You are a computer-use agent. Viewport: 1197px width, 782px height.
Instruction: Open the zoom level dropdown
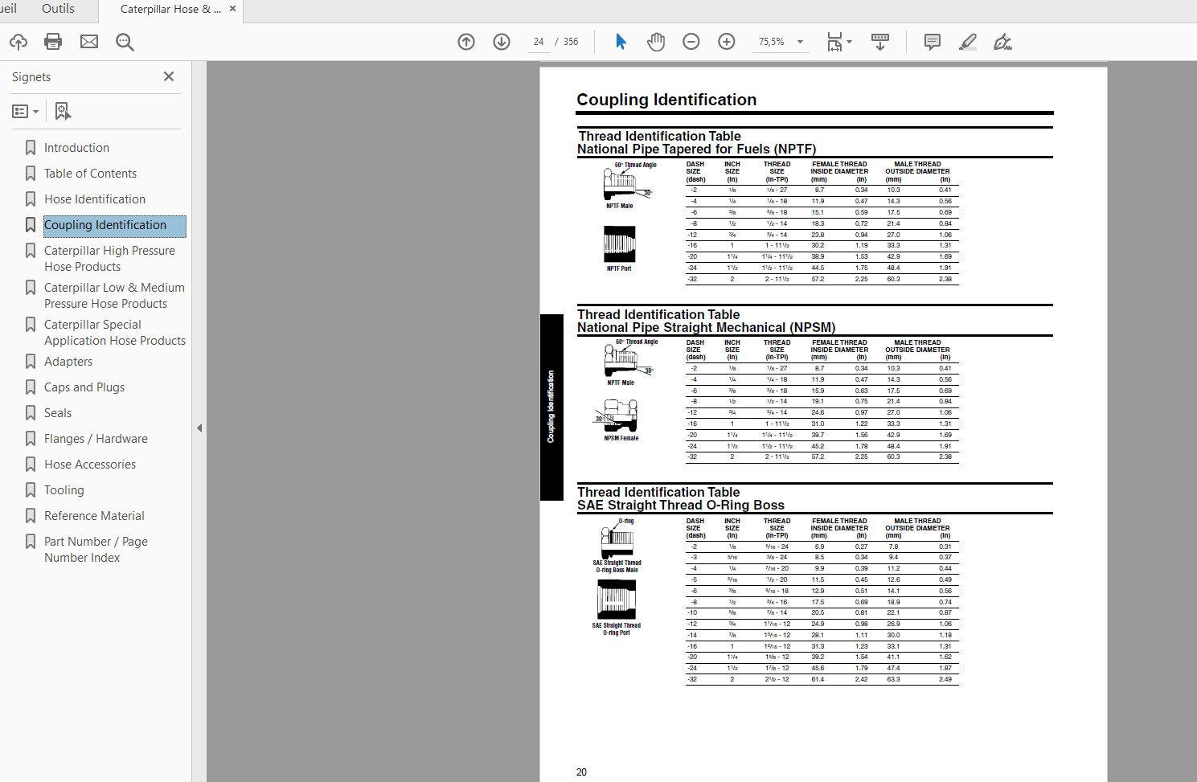(800, 42)
